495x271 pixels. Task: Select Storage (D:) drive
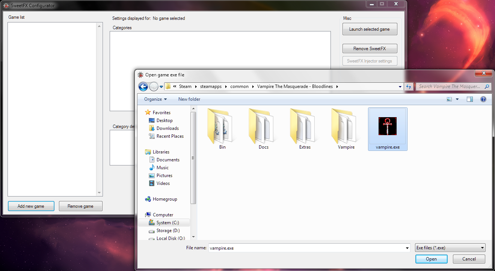pos(164,231)
